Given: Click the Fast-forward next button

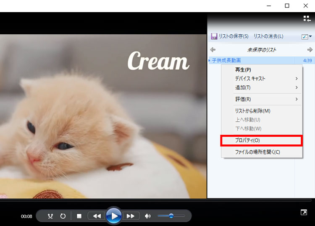Looking at the screenshot, I should pyautogui.click(x=131, y=216).
